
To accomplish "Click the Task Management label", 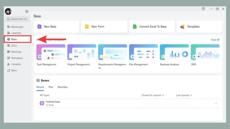I will (x=47, y=64).
